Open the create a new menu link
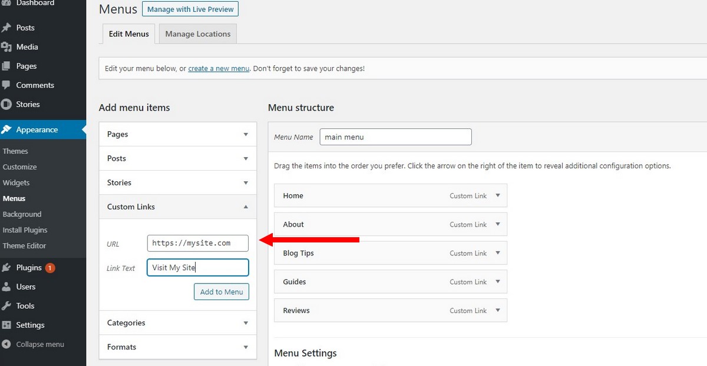 [x=219, y=68]
